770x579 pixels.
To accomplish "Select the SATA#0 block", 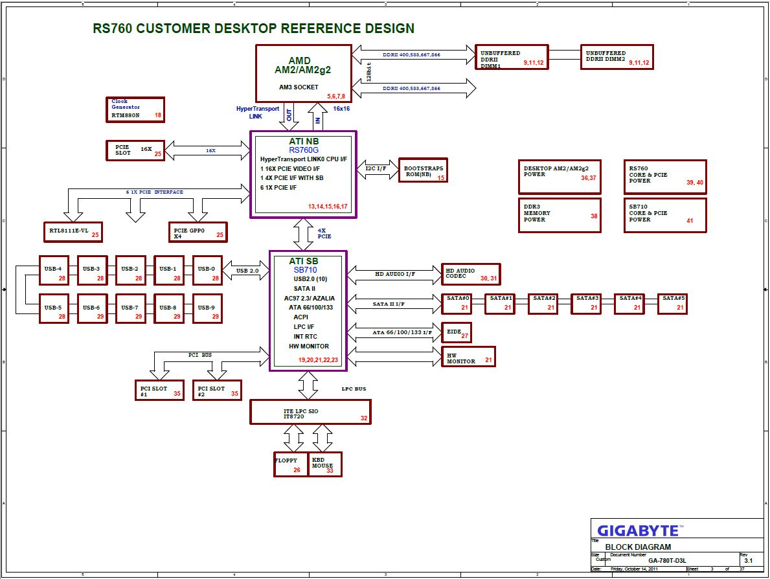I will pyautogui.click(x=457, y=304).
